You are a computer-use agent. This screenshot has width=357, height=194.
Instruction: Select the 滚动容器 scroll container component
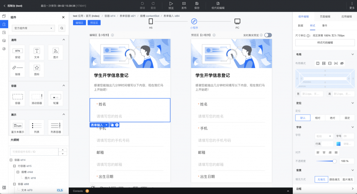(x=37, y=98)
